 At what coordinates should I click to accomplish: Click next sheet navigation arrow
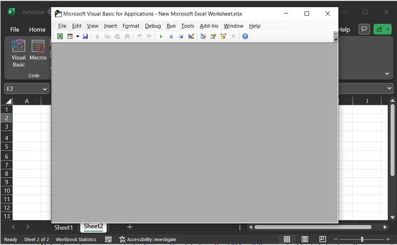point(28,227)
